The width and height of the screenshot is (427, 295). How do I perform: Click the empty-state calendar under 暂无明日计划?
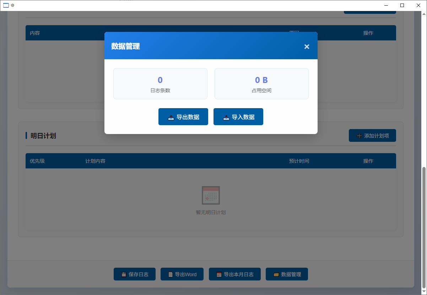click(211, 195)
